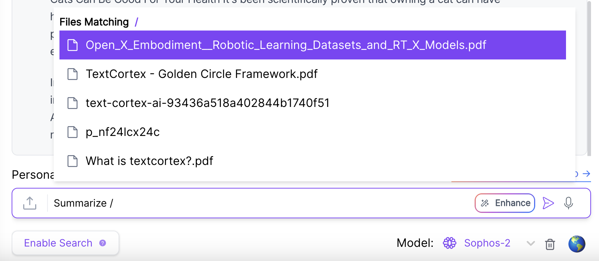
Task: Toggle the Enable Search button
Action: tap(65, 243)
